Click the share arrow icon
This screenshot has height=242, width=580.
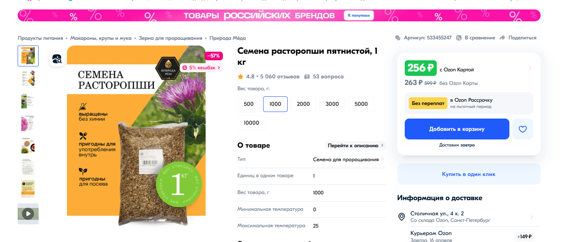coord(502,38)
